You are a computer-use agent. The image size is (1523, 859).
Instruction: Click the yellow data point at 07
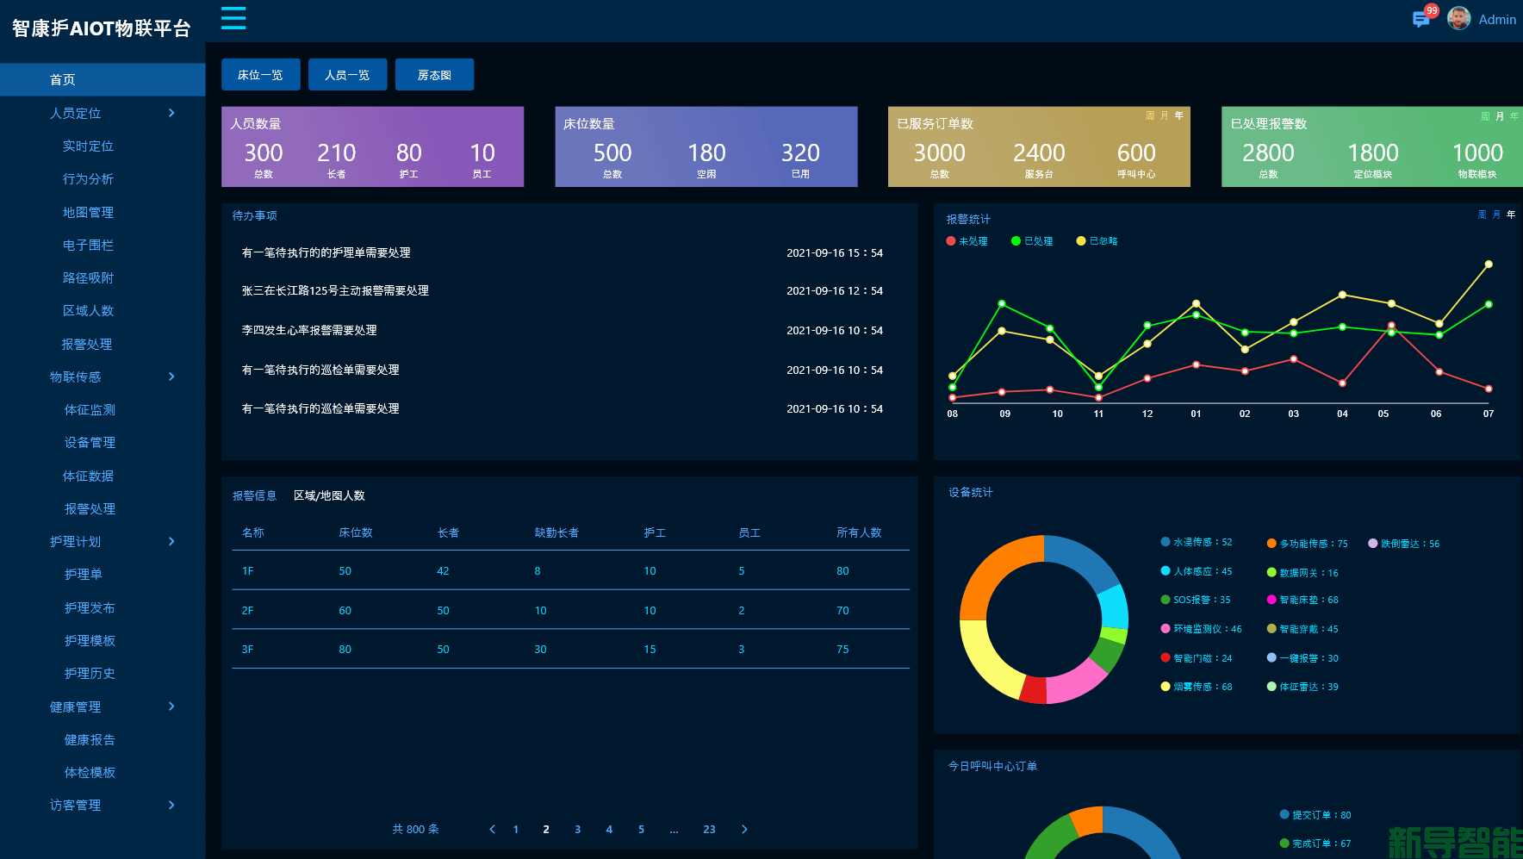pos(1489,265)
